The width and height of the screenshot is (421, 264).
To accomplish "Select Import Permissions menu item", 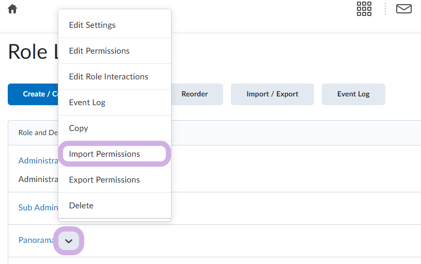I will pos(104,154).
